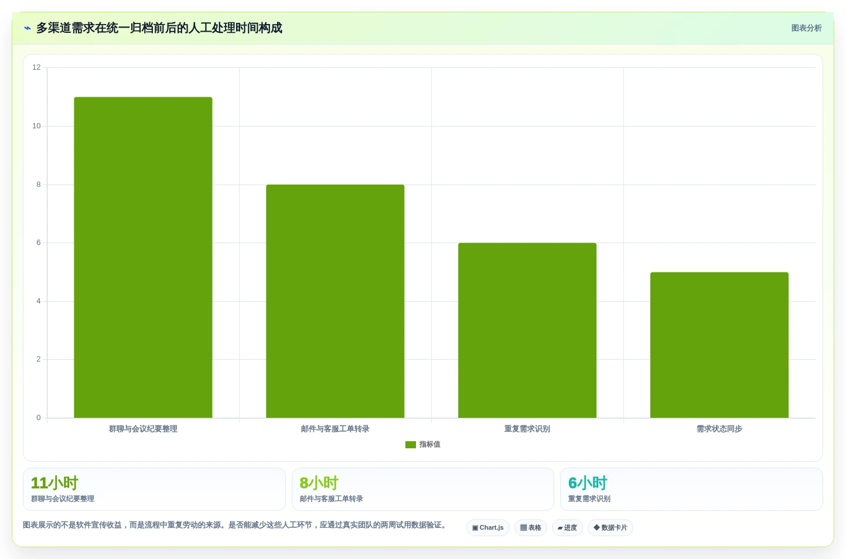Select the 数据卡片 tag chip
Viewport: 846px width, 559px height.
click(610, 528)
